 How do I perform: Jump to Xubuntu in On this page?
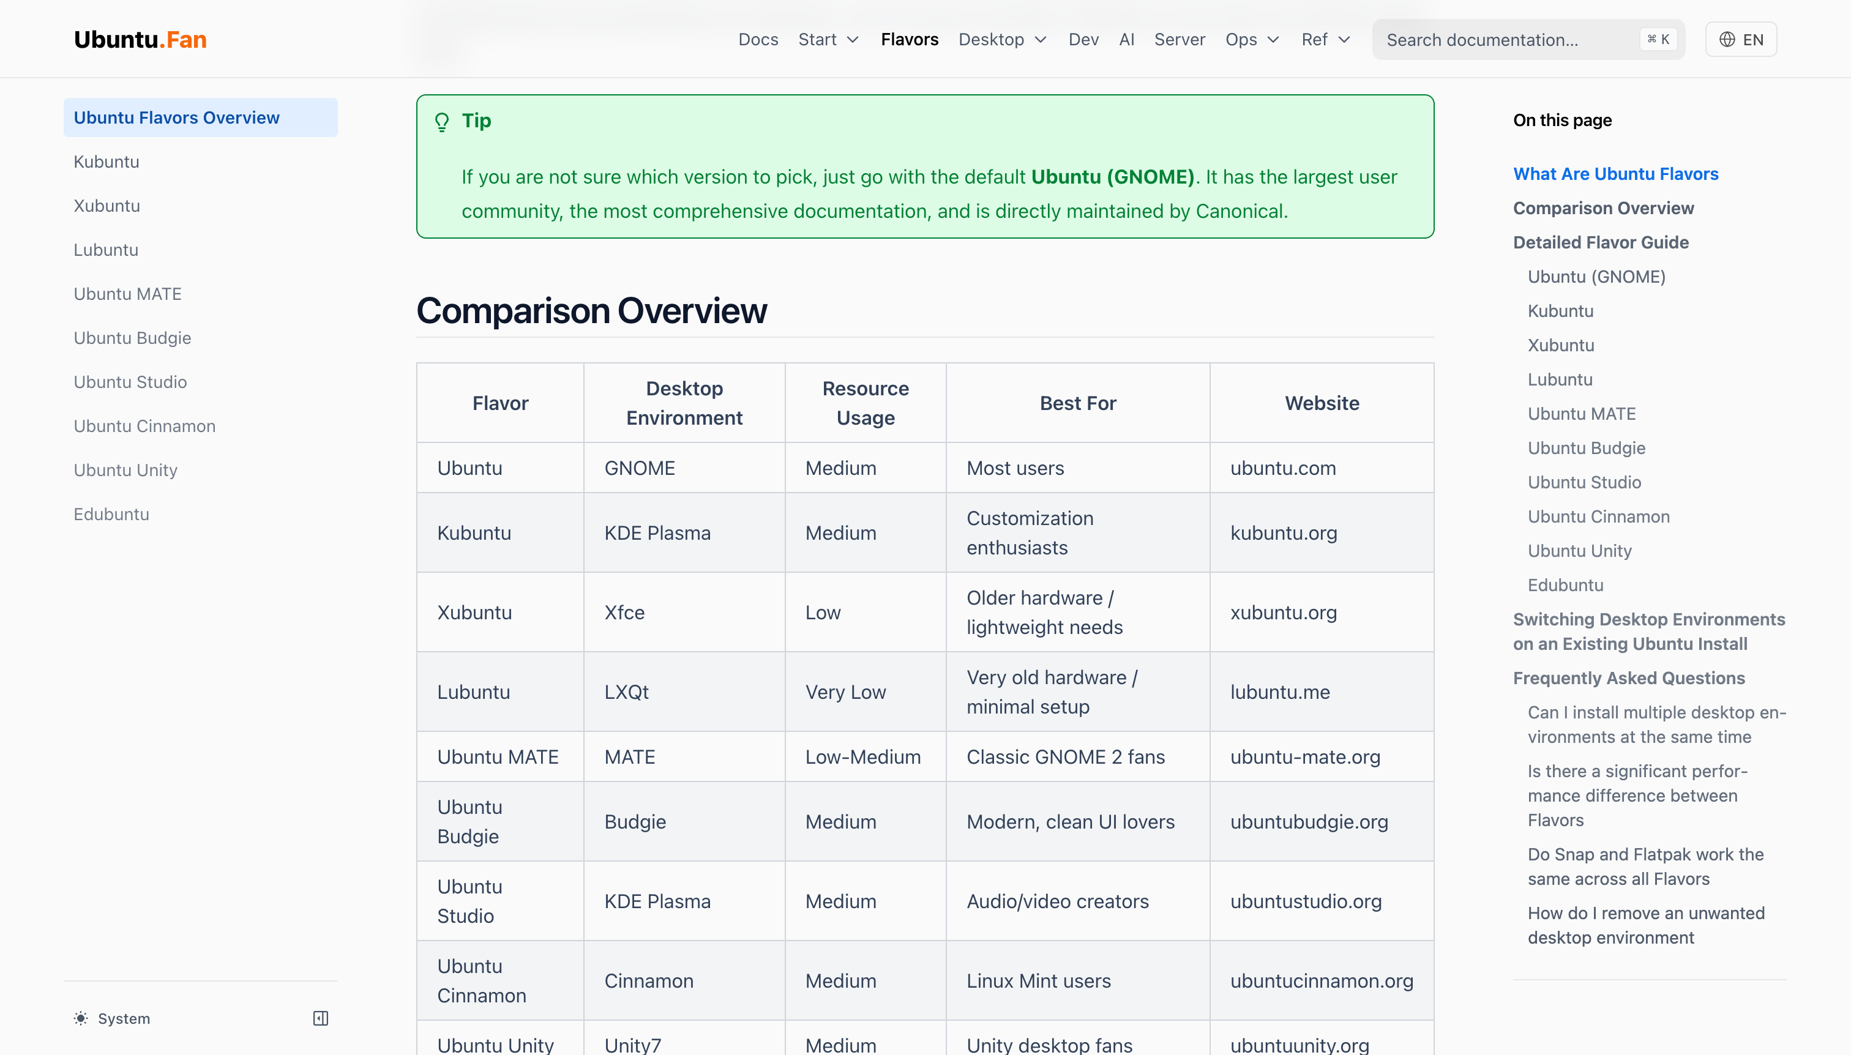tap(1561, 345)
